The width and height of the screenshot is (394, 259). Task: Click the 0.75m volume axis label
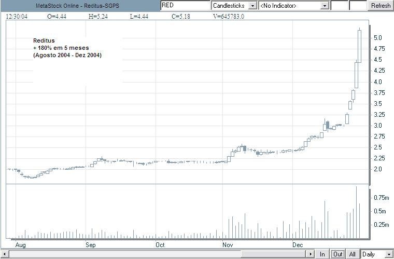(x=382, y=198)
